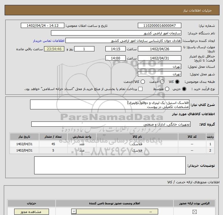Click the عدد unit in row 1
Image resolution: width=223 pixels, height=215 pixels.
click(x=82, y=144)
